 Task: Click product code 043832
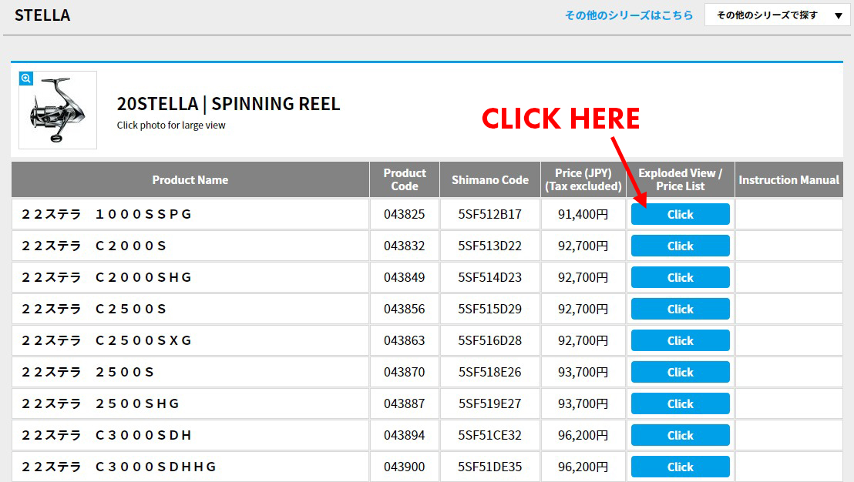(x=404, y=246)
